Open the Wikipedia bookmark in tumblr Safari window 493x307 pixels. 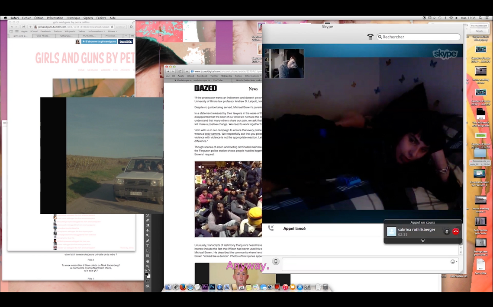point(70,32)
